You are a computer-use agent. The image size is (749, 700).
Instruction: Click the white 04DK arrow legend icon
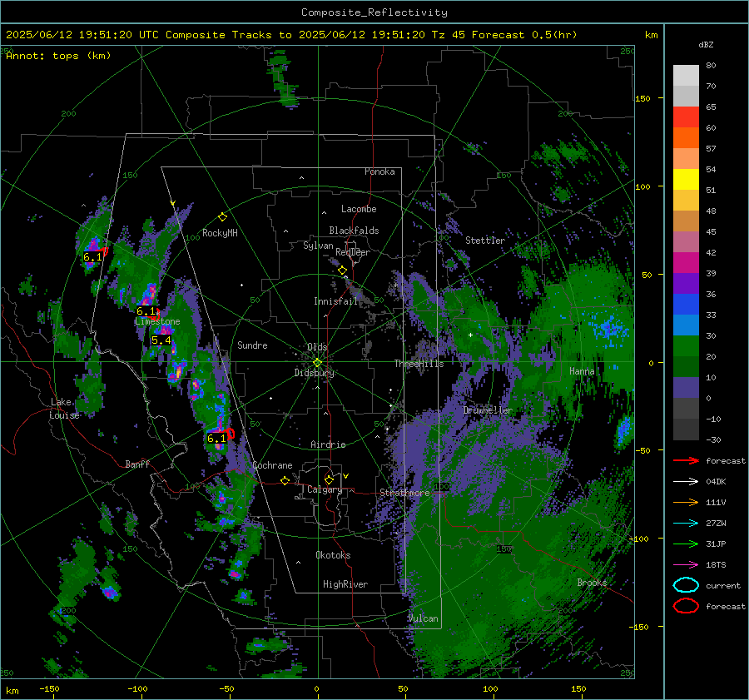tap(686, 482)
